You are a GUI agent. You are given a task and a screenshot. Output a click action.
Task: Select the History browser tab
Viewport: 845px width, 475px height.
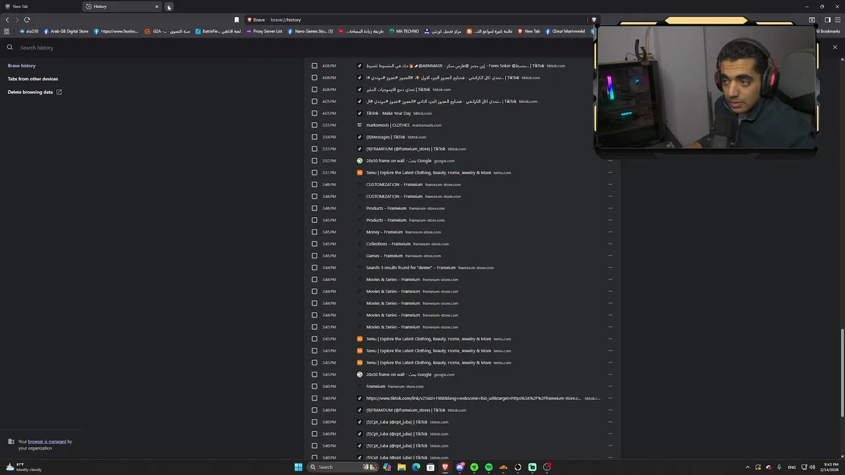[x=122, y=7]
